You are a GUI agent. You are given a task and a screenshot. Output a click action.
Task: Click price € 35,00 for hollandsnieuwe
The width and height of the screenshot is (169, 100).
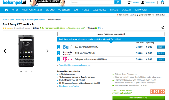(139, 53)
